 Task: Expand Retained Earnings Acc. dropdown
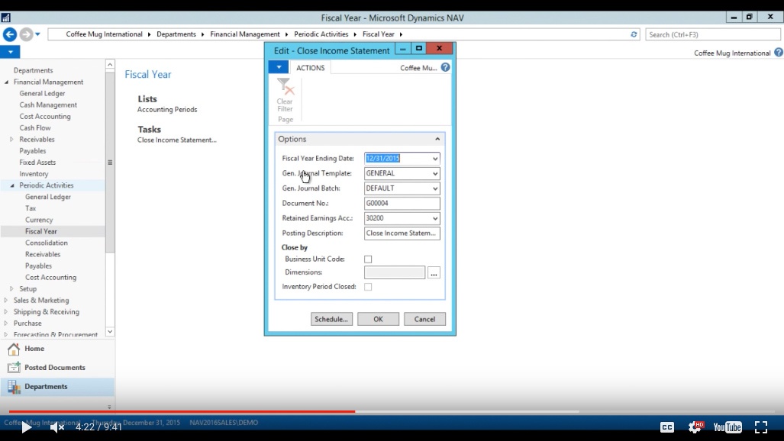(435, 218)
